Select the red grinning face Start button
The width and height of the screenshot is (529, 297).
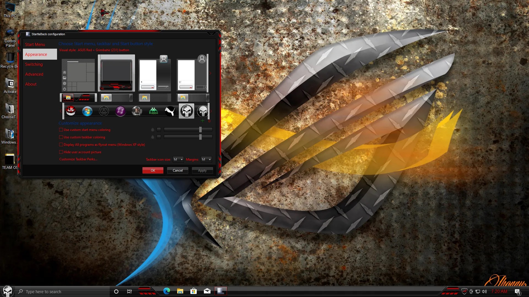71,111
